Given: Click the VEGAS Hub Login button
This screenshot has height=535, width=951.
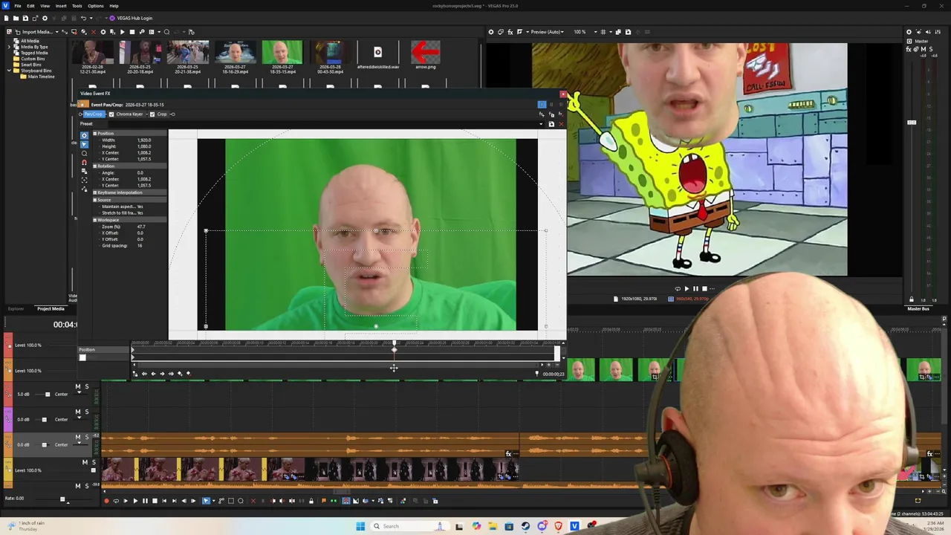Looking at the screenshot, I should click(x=131, y=18).
